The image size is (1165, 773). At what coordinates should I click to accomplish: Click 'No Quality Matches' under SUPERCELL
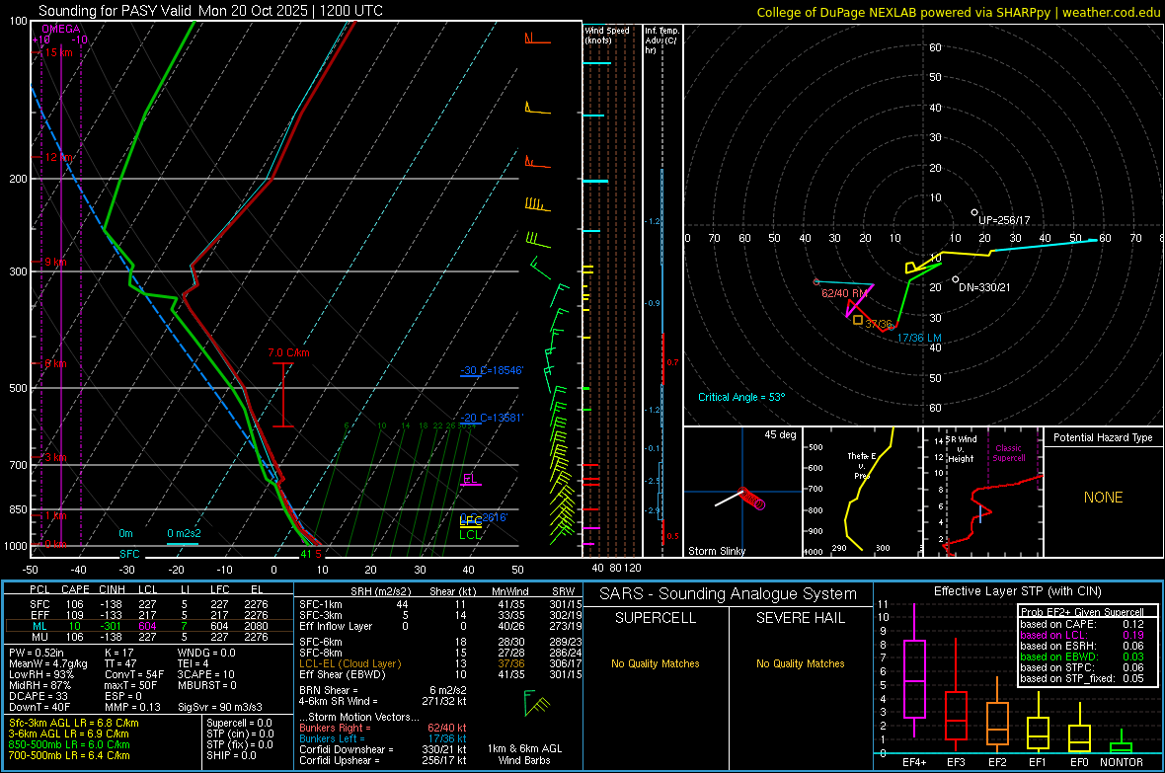coord(656,663)
